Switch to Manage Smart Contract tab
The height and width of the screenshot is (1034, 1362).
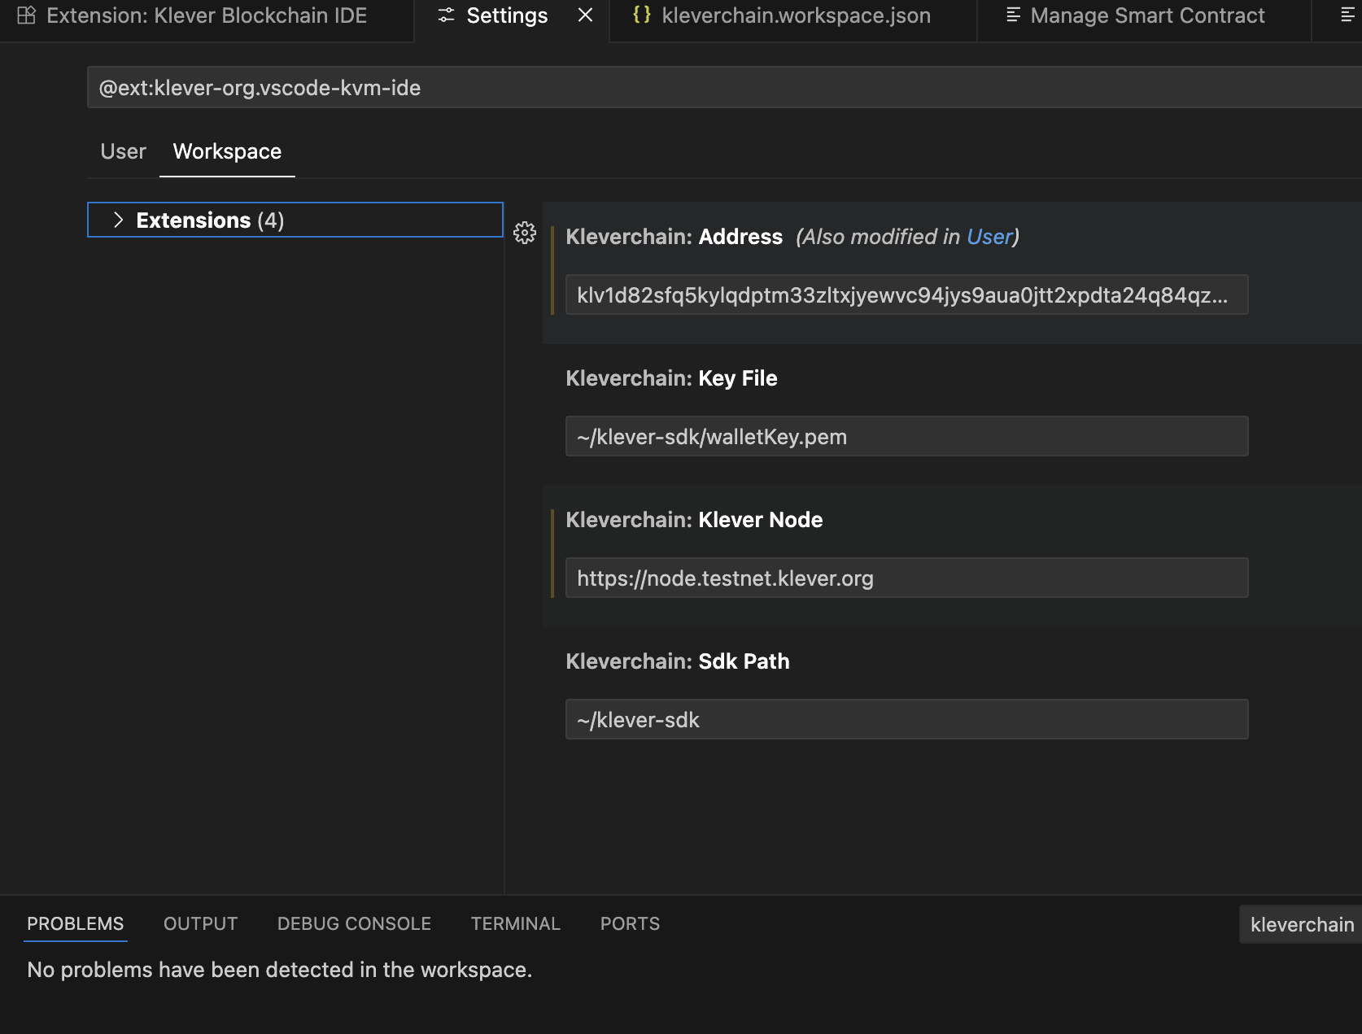pyautogui.click(x=1146, y=15)
